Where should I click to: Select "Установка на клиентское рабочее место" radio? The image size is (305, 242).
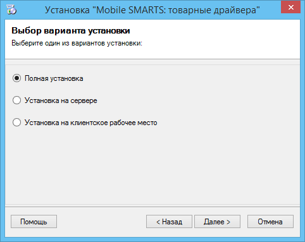tap(16, 123)
